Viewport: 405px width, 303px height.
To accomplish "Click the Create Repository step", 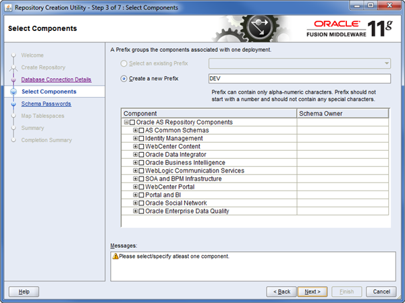I will [x=43, y=67].
